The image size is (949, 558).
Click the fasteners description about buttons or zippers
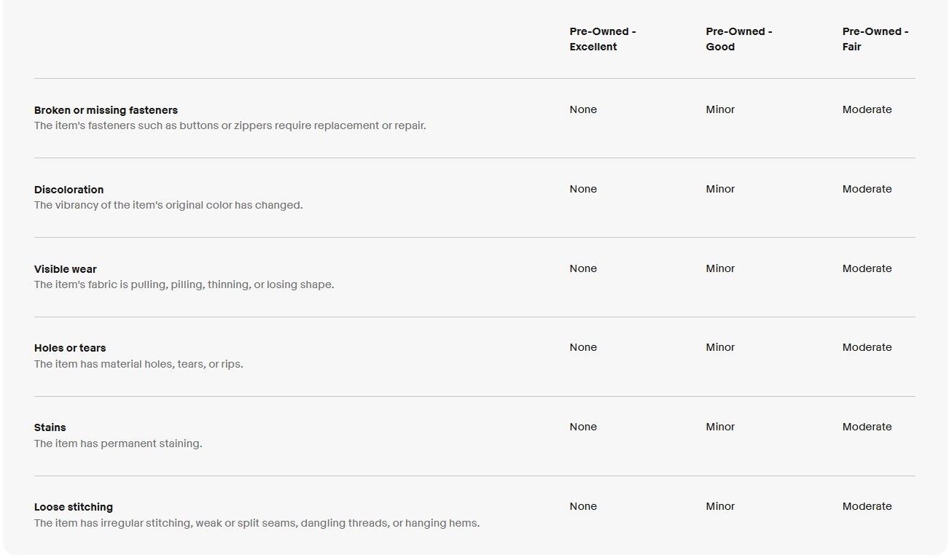(x=230, y=125)
